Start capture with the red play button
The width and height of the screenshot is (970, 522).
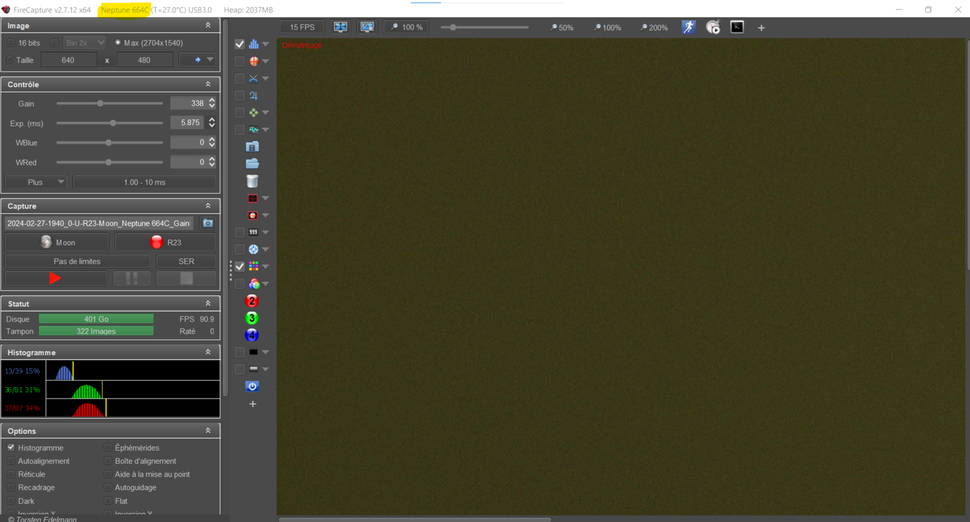tap(55, 278)
